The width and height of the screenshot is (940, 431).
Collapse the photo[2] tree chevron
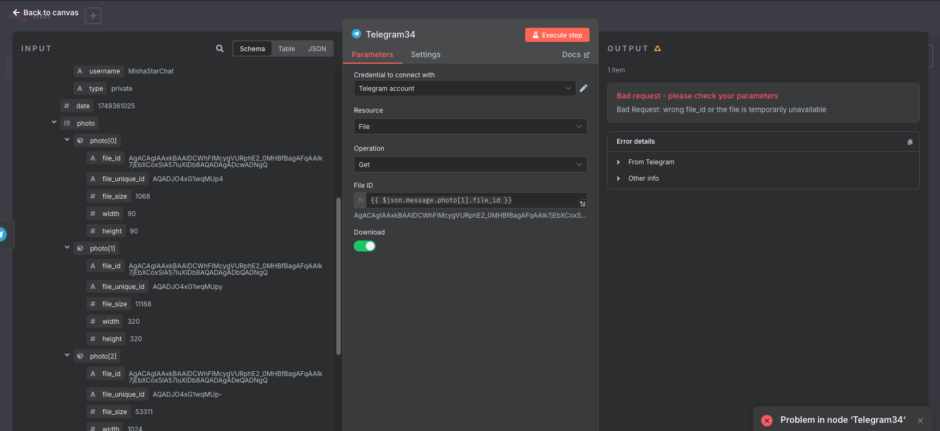tap(67, 355)
